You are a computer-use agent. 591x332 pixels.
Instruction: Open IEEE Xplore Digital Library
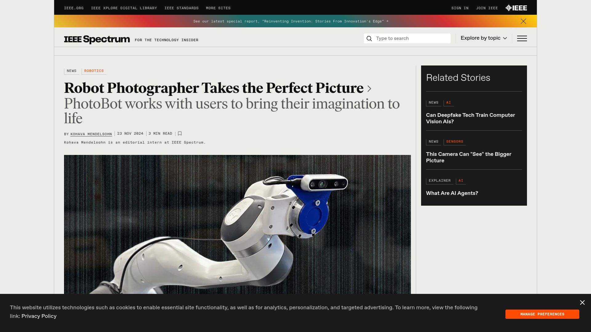click(124, 8)
